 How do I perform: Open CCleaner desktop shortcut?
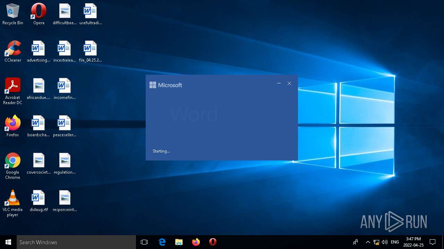13,52
